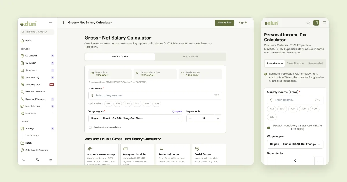Select Non-resident tab
The width and height of the screenshot is (347, 182).
pyautogui.click(x=316, y=63)
